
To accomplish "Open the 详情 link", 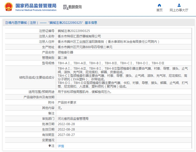I will coord(61,146).
